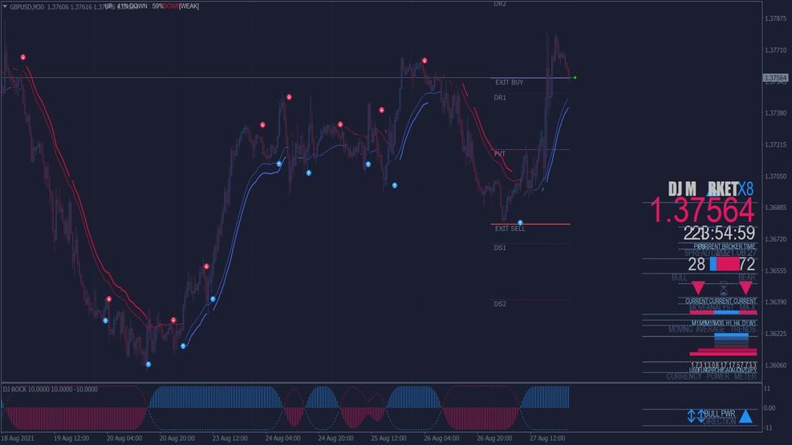Click the blue BULL PWR up triangle

tap(745, 416)
